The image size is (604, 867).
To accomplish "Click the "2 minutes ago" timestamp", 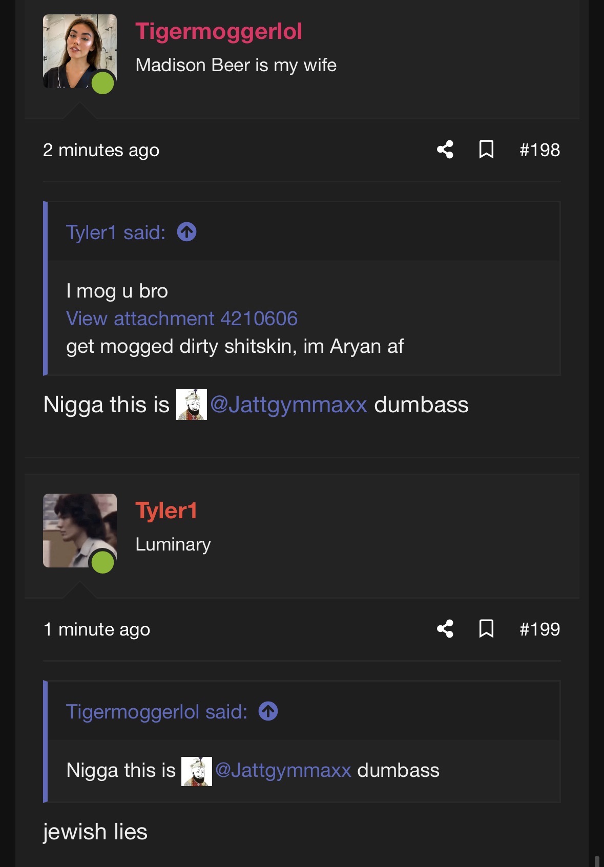I will [x=101, y=150].
